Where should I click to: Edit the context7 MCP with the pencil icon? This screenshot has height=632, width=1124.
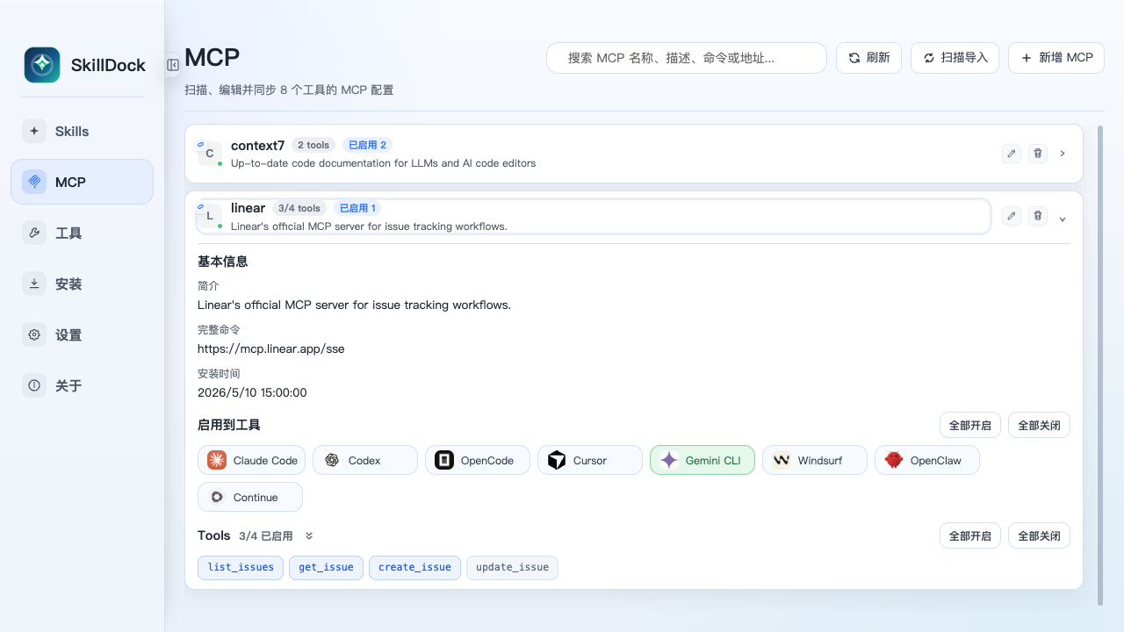pyautogui.click(x=1012, y=154)
